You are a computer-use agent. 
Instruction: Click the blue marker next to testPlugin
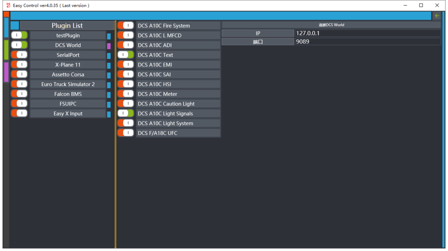(109, 37)
